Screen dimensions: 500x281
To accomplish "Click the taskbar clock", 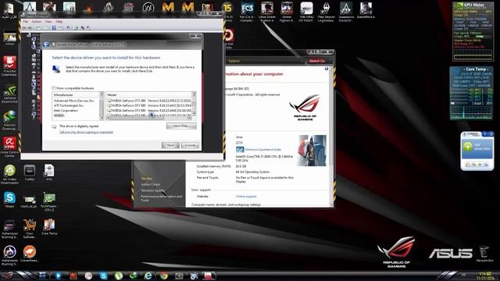I will click(x=485, y=276).
